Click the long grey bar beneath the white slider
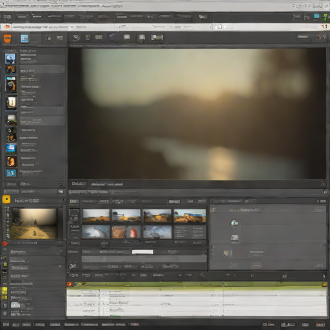 (144, 259)
